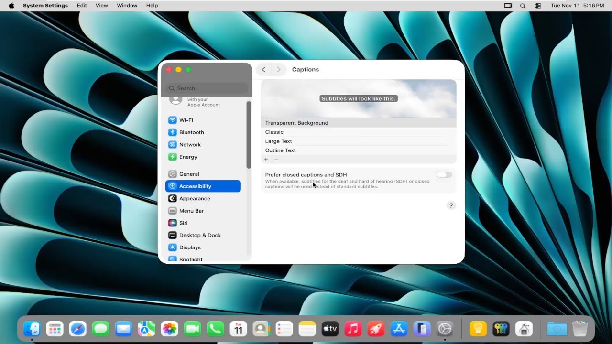Screen dimensions: 612x344
Task: Open FaceTime from the Dock
Action: 193,329
